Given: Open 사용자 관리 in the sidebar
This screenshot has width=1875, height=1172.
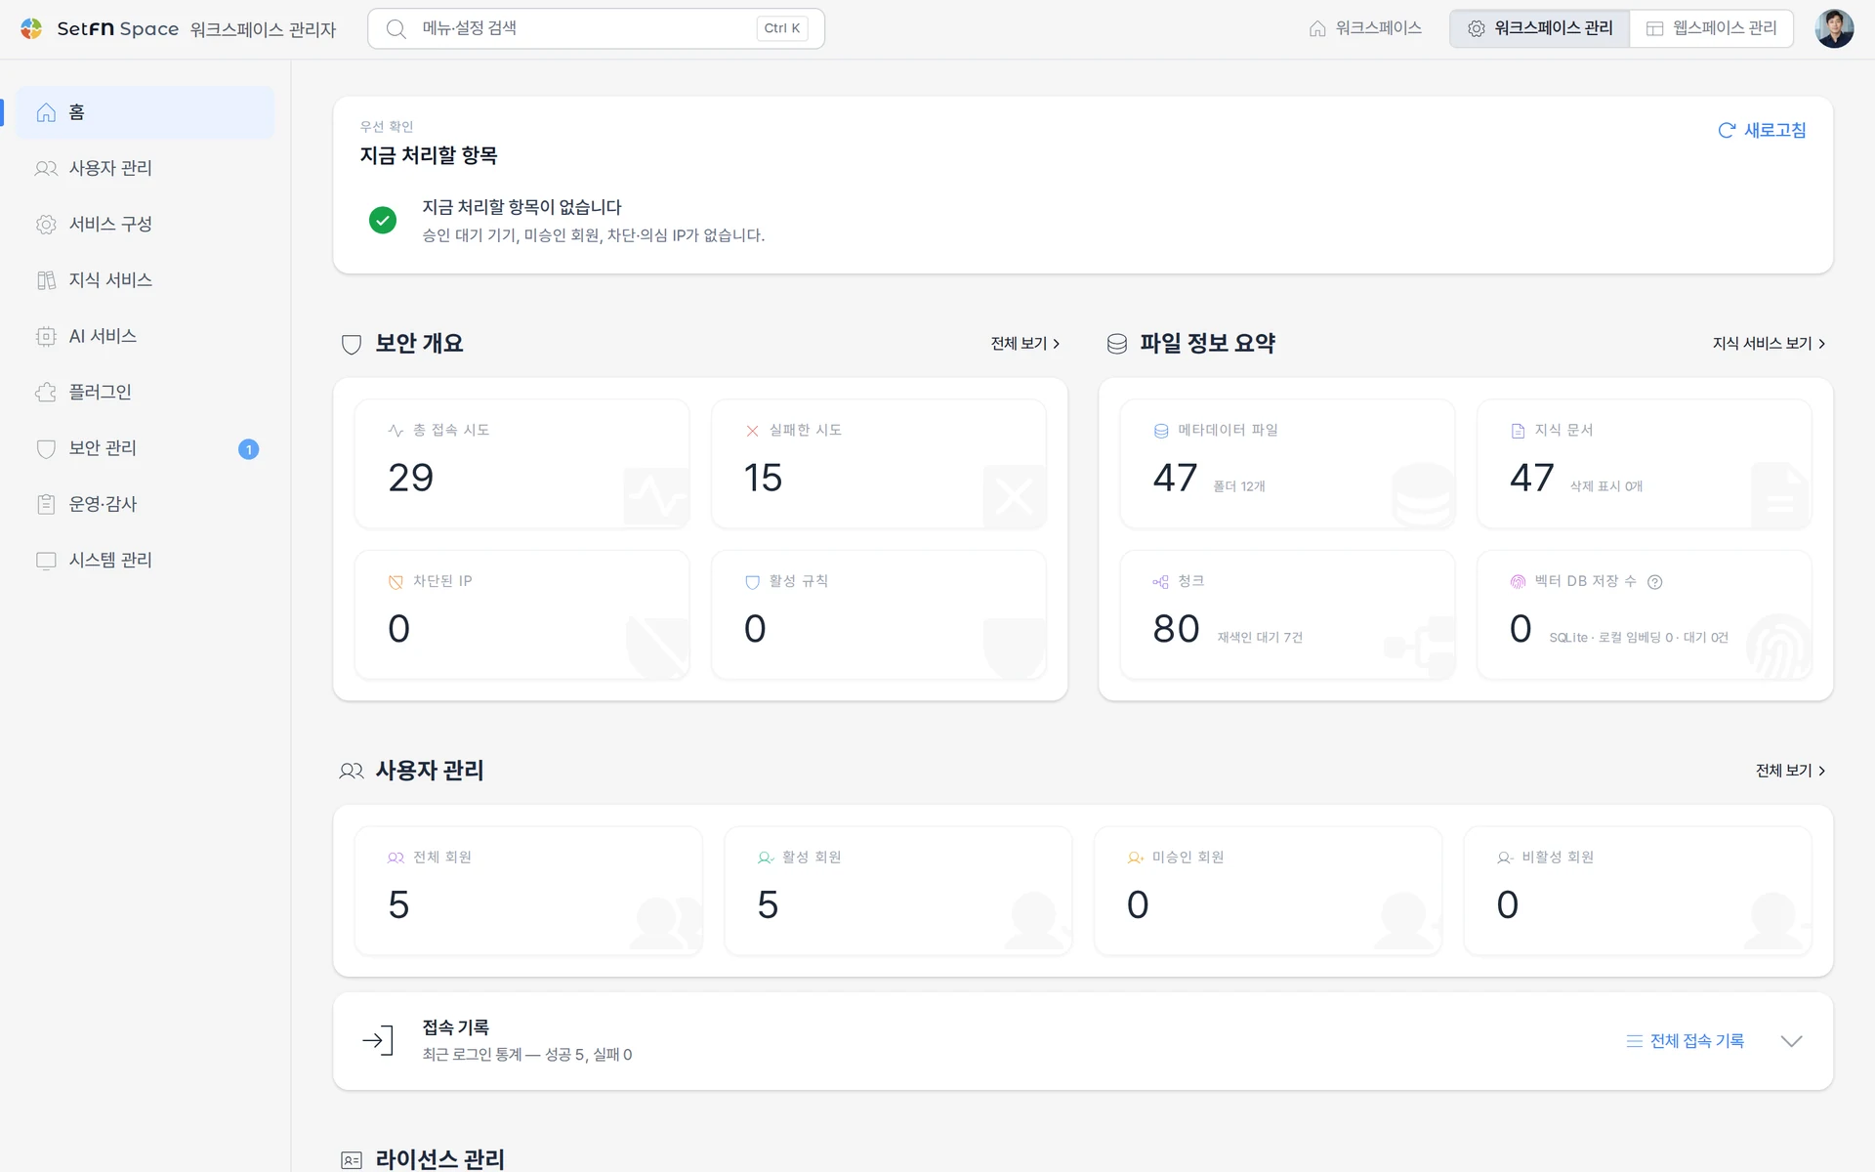Looking at the screenshot, I should pyautogui.click(x=145, y=168).
